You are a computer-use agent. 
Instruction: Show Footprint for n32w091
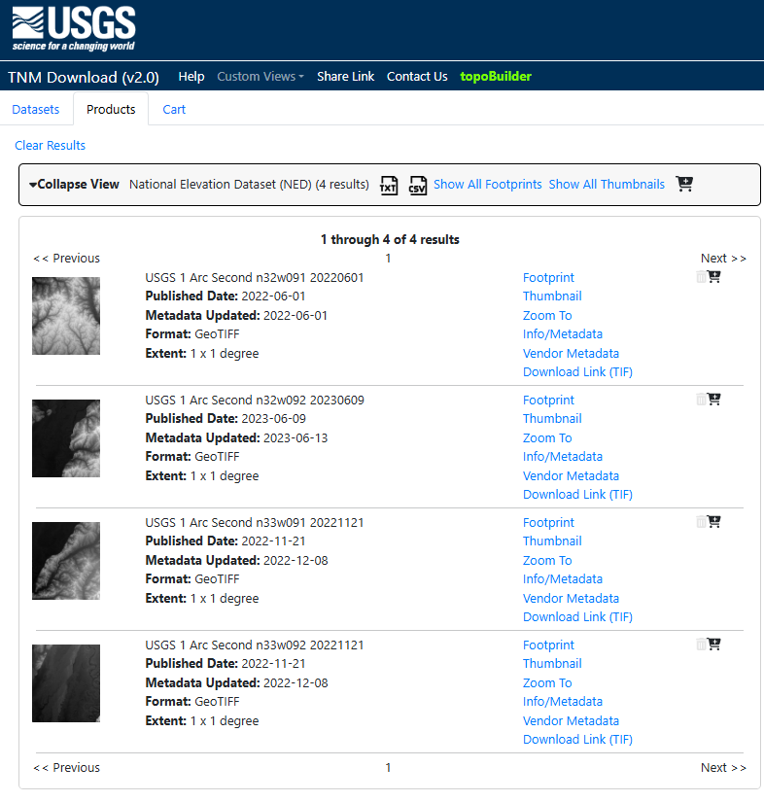coord(548,278)
